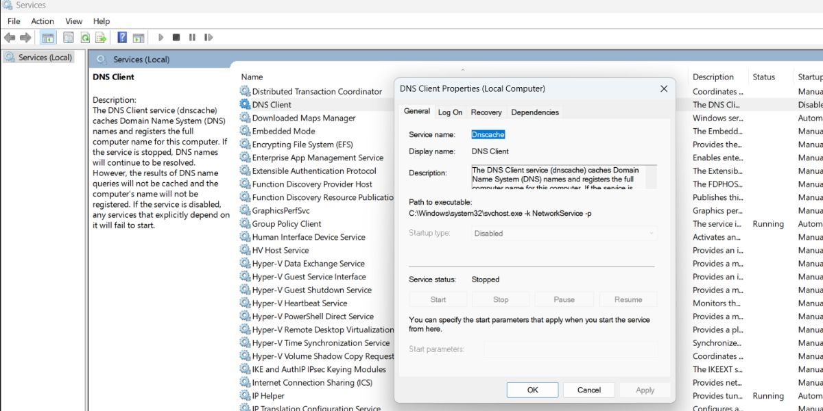Select the gear icon of Distributed Transaction Coordinator
The height and width of the screenshot is (411, 823).
[x=245, y=91]
